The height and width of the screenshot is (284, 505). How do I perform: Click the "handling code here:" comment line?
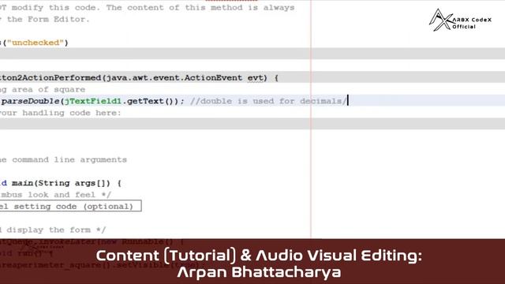coord(61,113)
